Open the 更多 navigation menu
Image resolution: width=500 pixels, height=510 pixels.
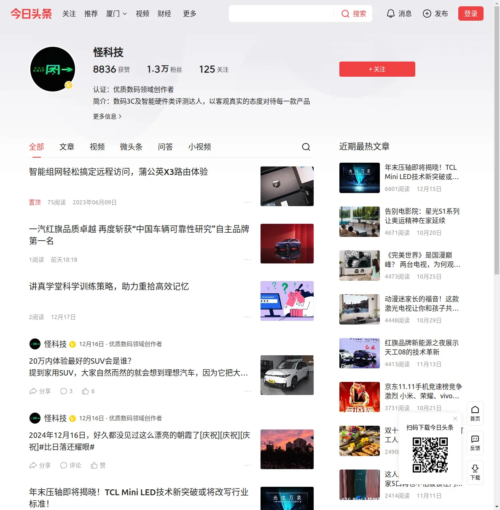[190, 13]
